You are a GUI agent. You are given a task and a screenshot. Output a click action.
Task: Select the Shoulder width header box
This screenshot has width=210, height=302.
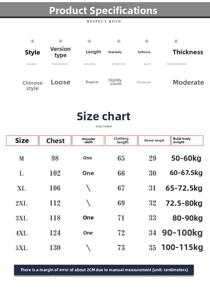[88, 141]
